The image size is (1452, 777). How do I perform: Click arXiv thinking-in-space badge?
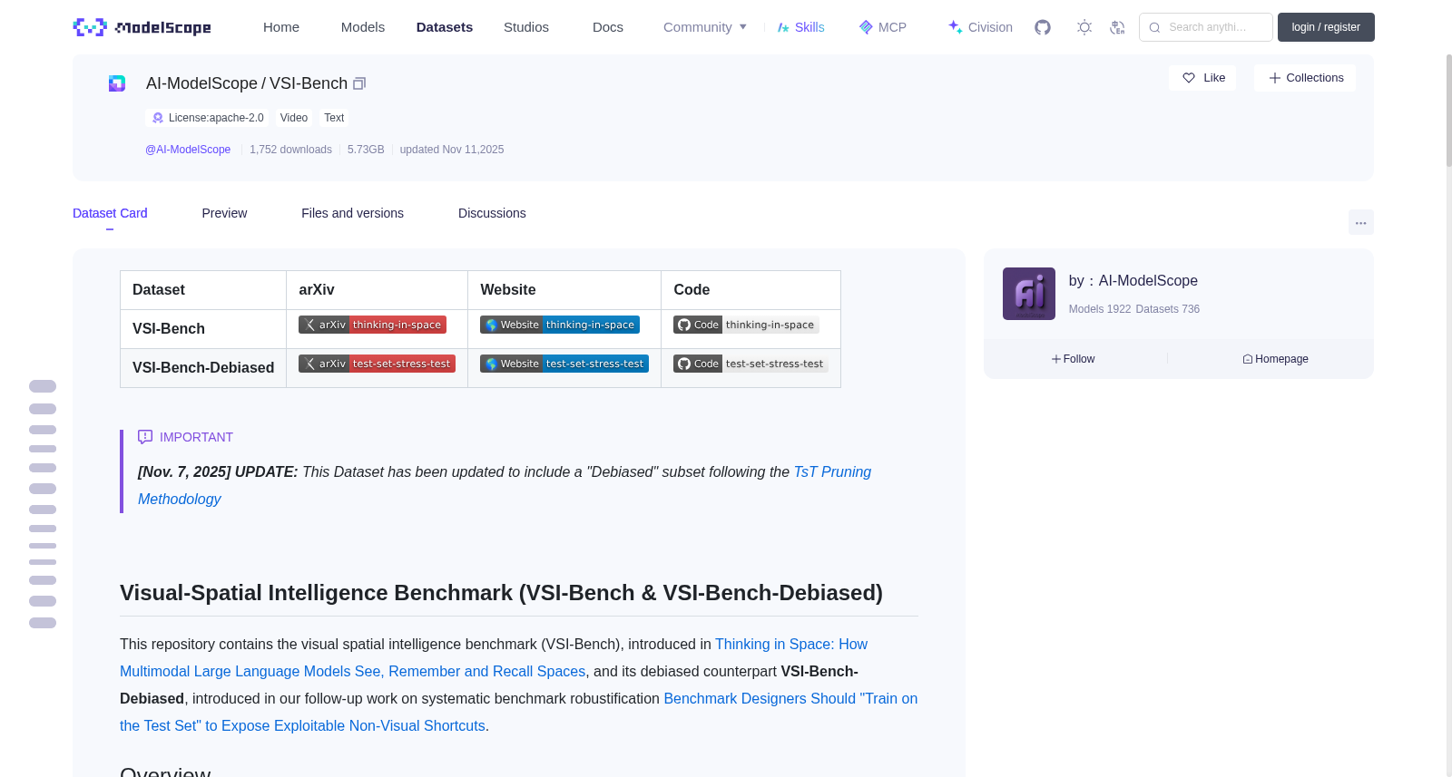tap(372, 325)
